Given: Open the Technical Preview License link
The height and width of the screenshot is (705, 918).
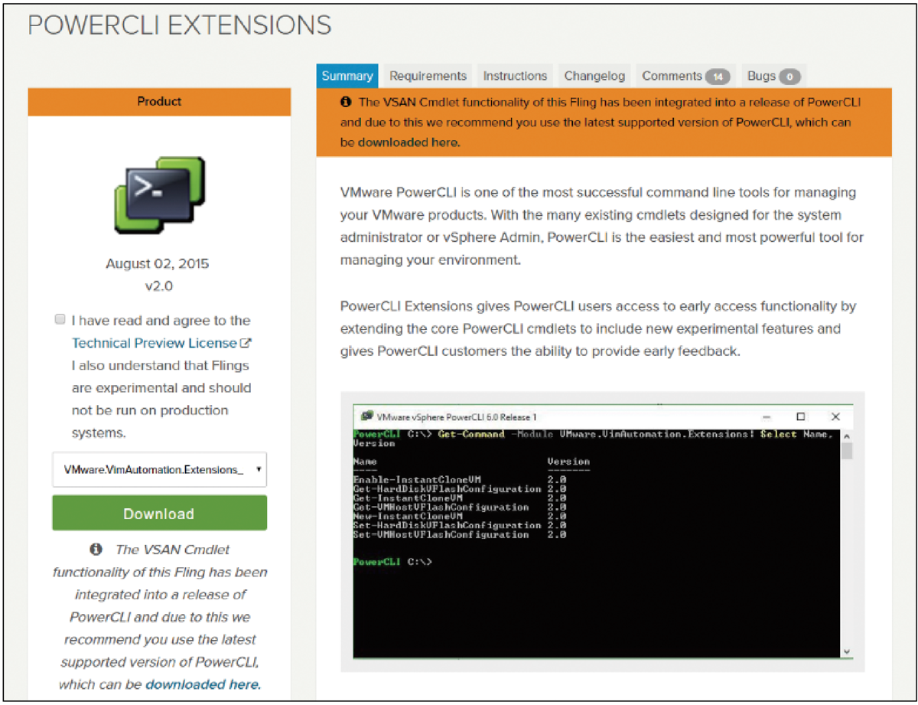Looking at the screenshot, I should pyautogui.click(x=154, y=343).
